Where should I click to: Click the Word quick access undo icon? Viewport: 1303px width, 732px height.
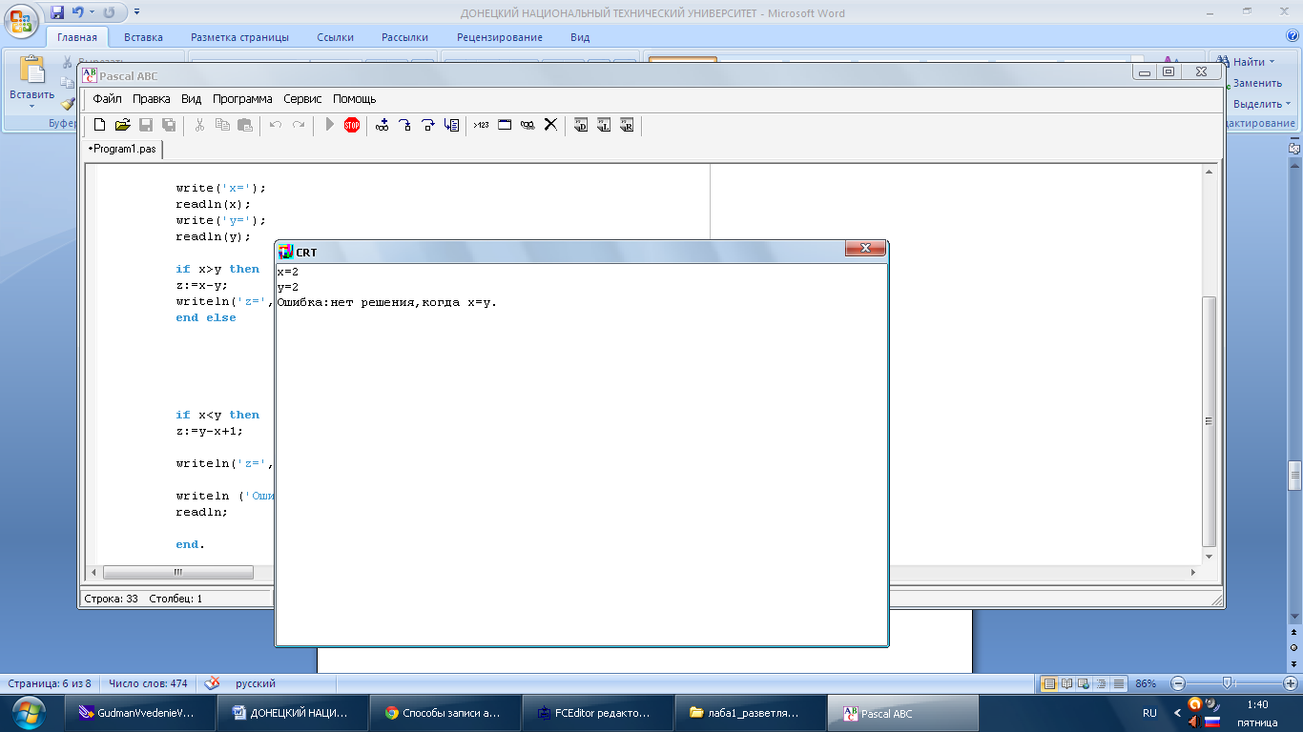[78, 12]
